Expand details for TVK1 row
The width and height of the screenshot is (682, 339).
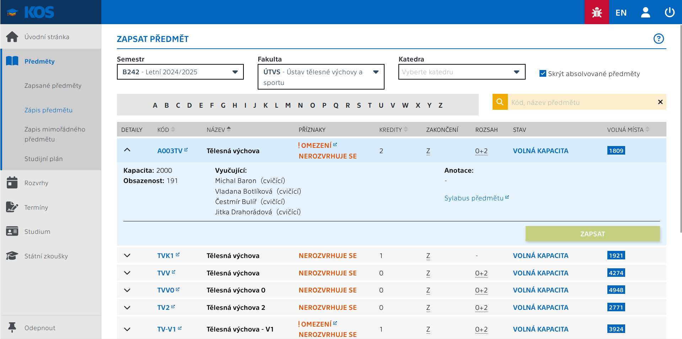[127, 255]
